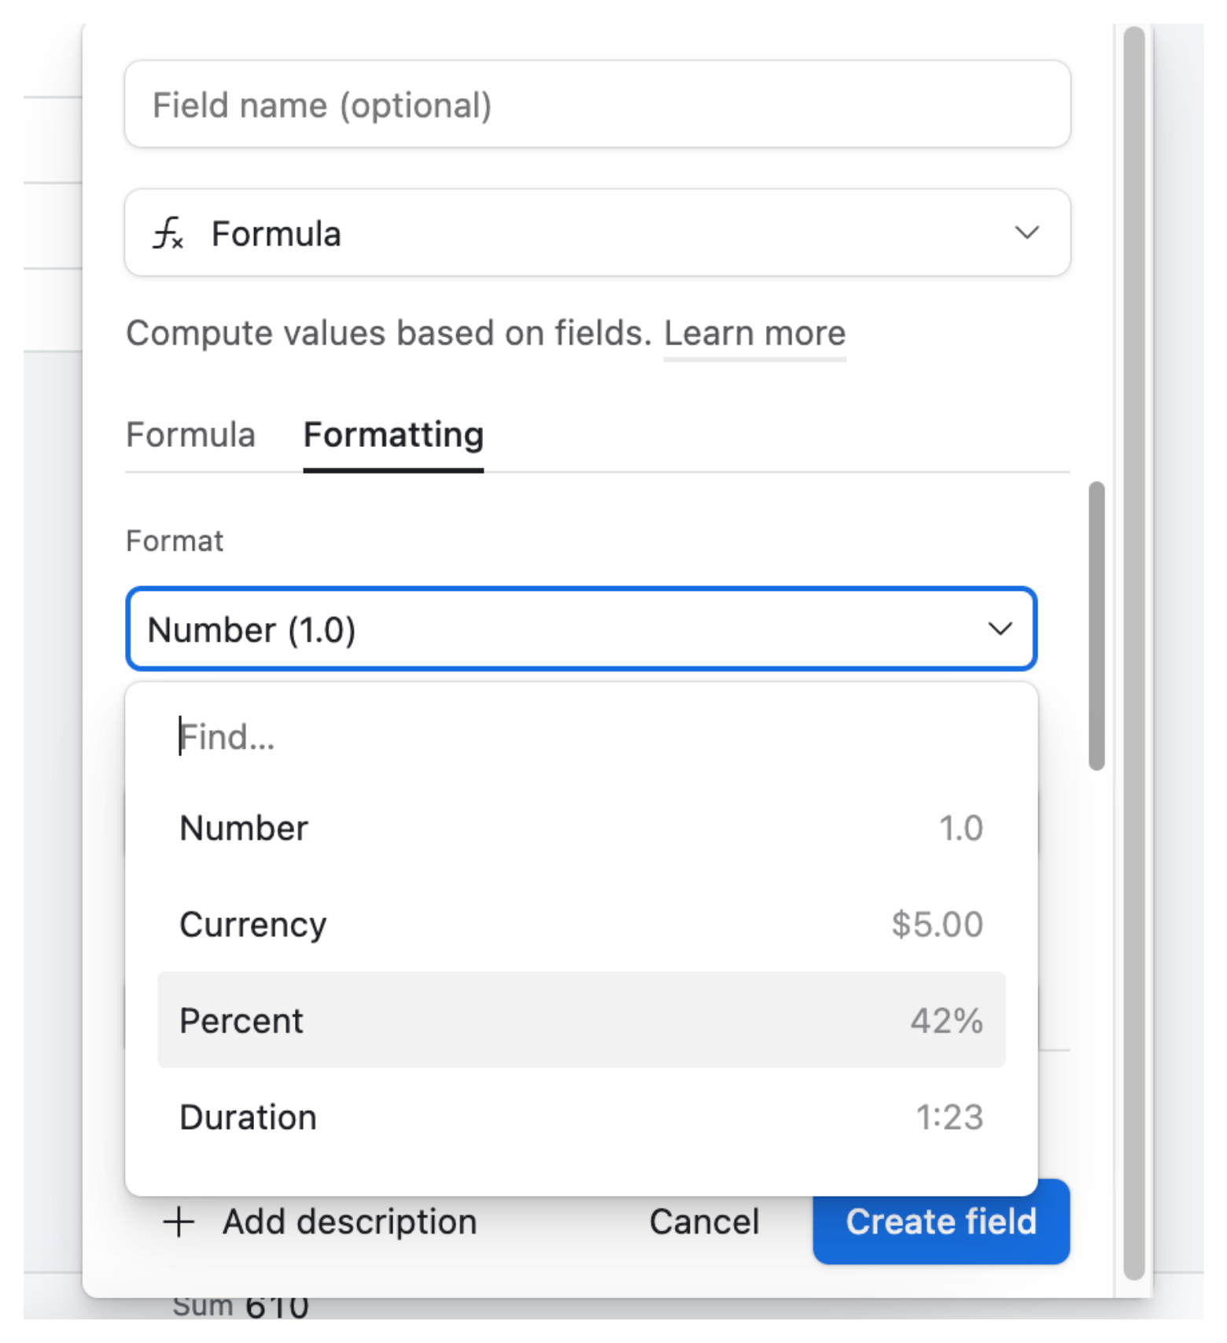The image size is (1227, 1343).
Task: Click the chevron on the Format selector
Action: (1000, 629)
